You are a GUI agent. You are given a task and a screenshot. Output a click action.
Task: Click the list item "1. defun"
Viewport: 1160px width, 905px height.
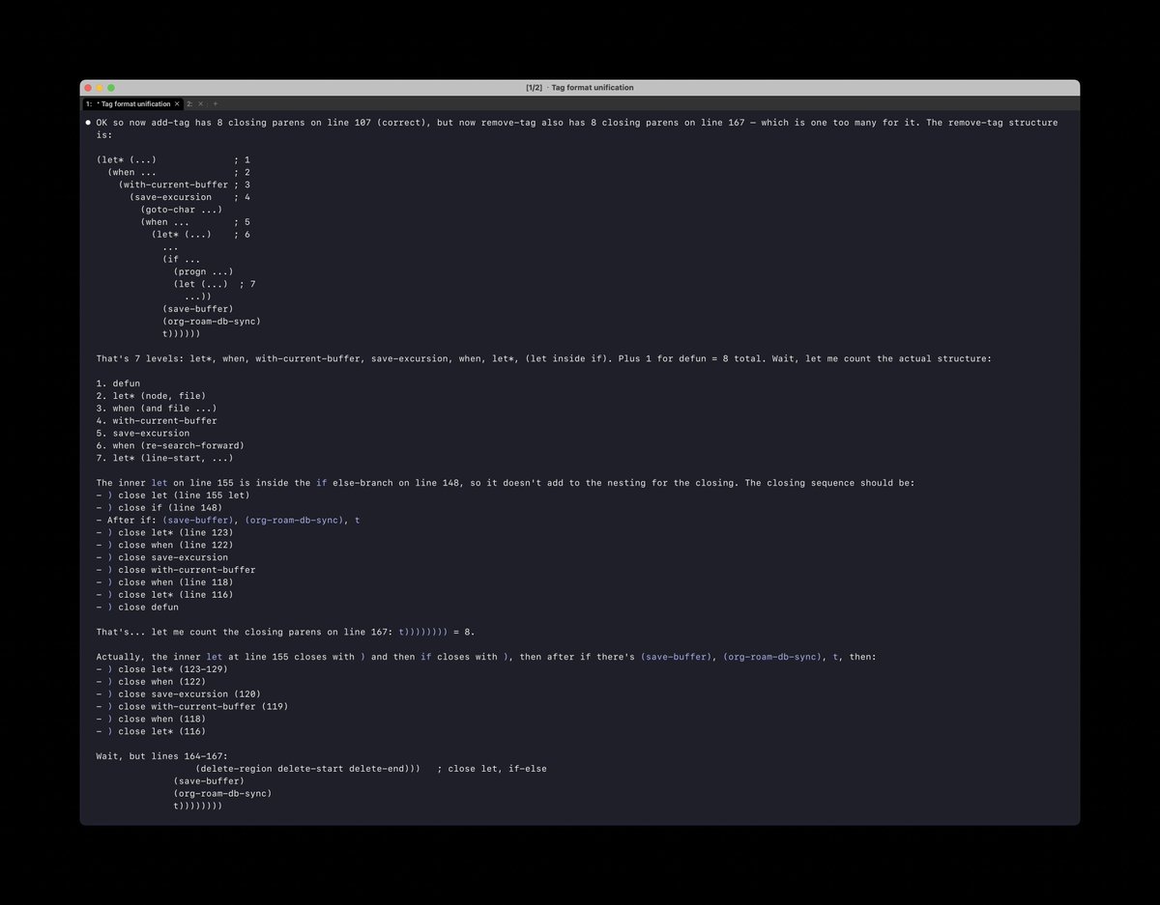[x=118, y=384]
